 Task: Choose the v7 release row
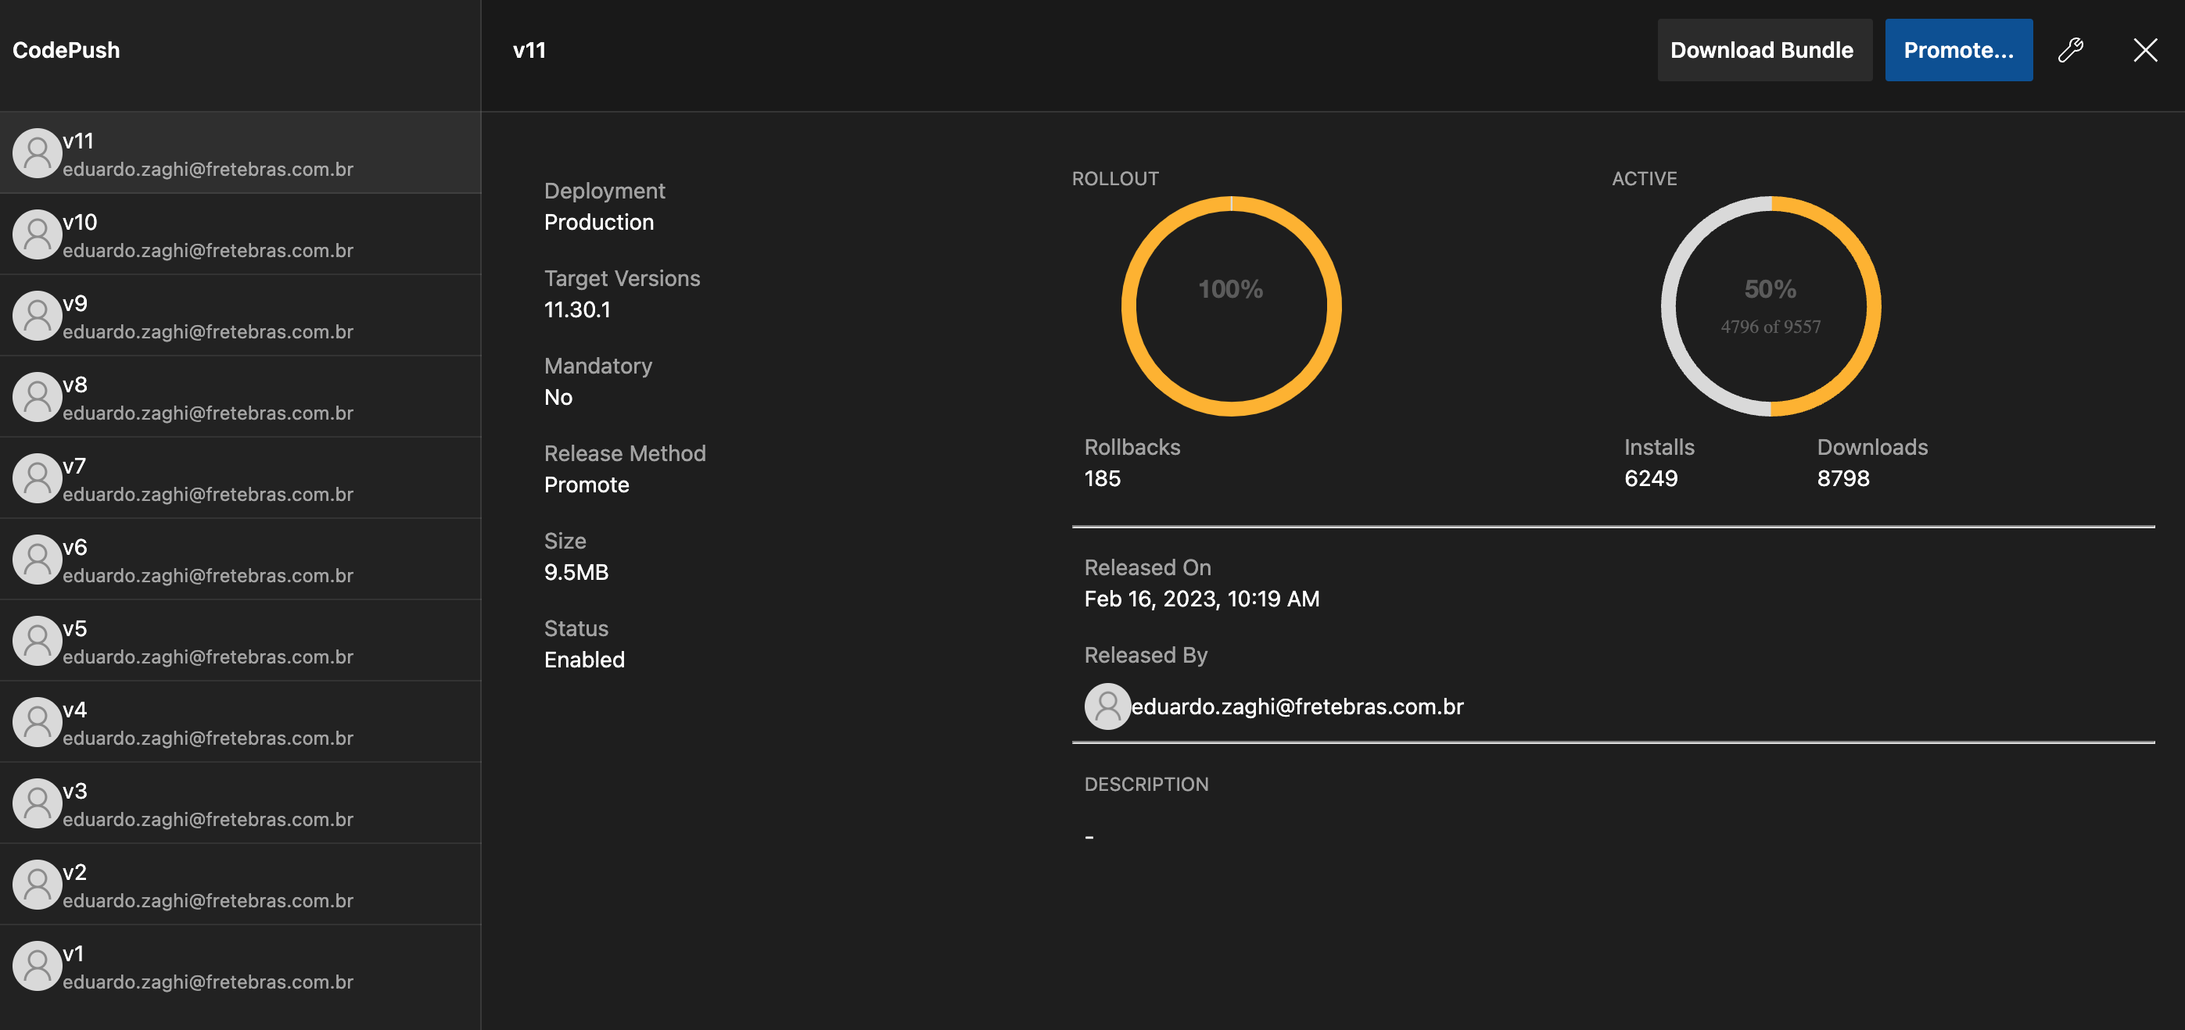pos(240,479)
